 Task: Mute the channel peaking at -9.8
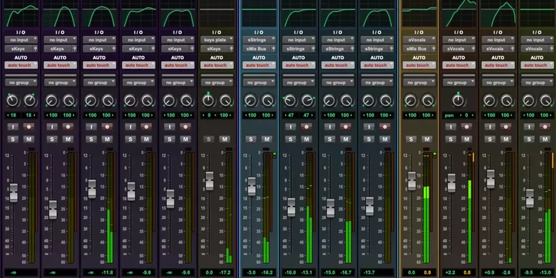point(146,140)
